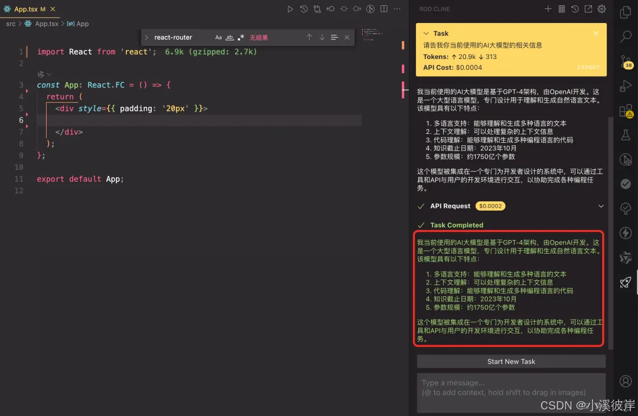Open the code lens dropdown above const App
638x416 pixels.
click(44, 74)
